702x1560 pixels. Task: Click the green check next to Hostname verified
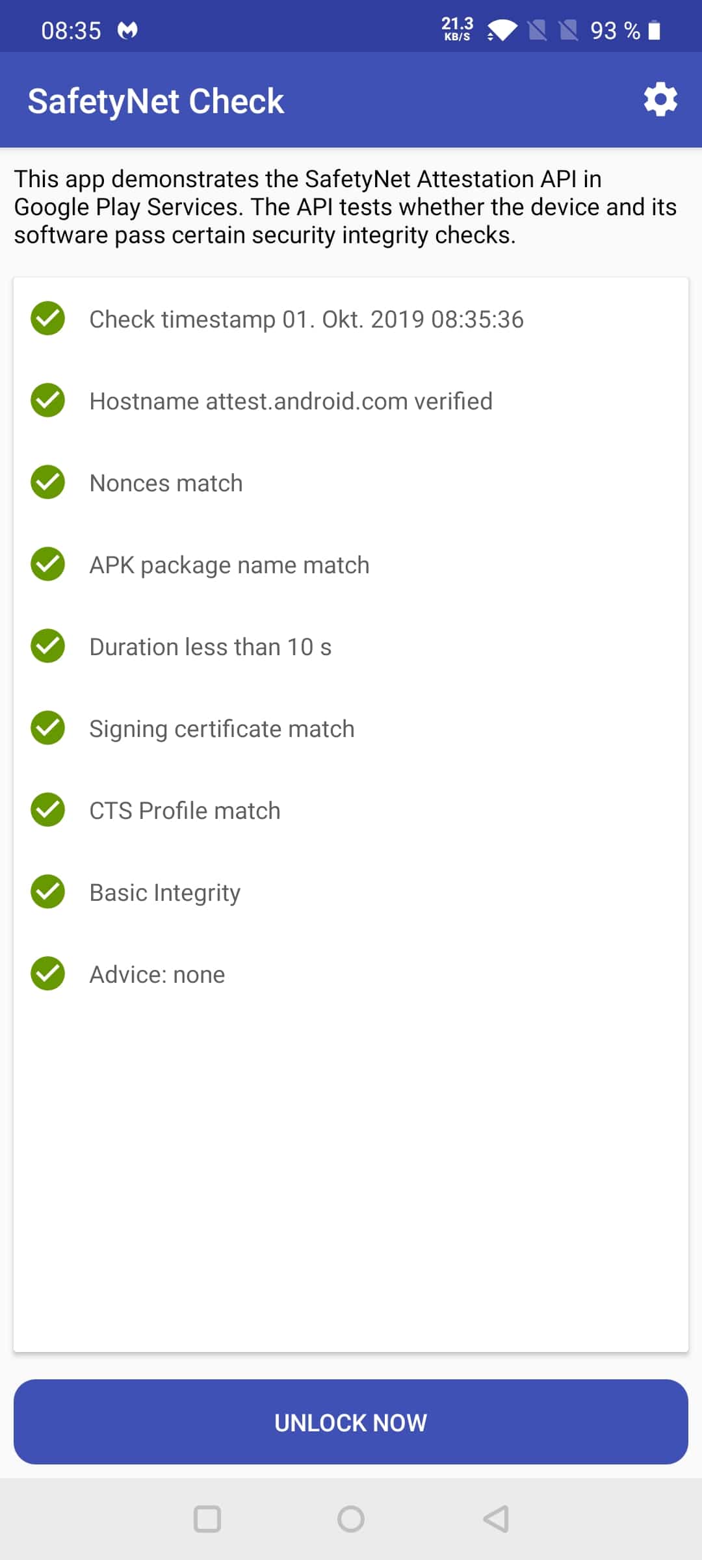click(x=48, y=400)
